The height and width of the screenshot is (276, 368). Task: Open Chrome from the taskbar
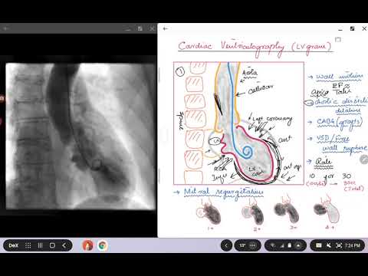point(103,245)
